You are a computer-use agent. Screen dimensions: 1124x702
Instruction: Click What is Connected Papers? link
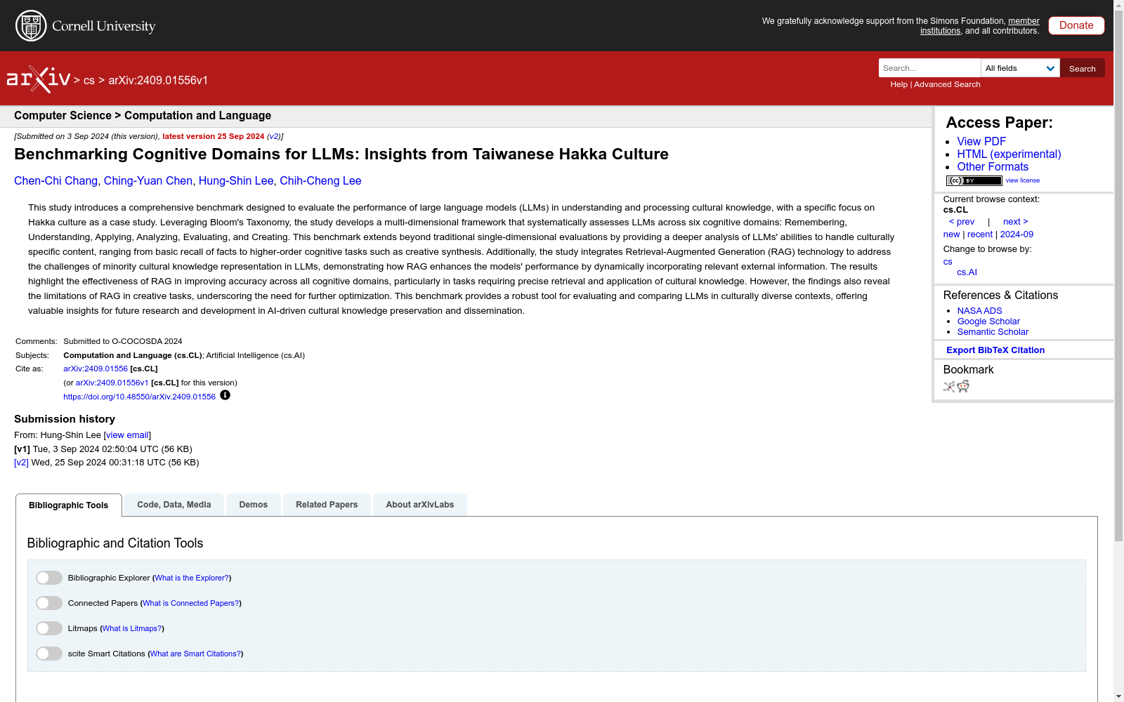(191, 603)
